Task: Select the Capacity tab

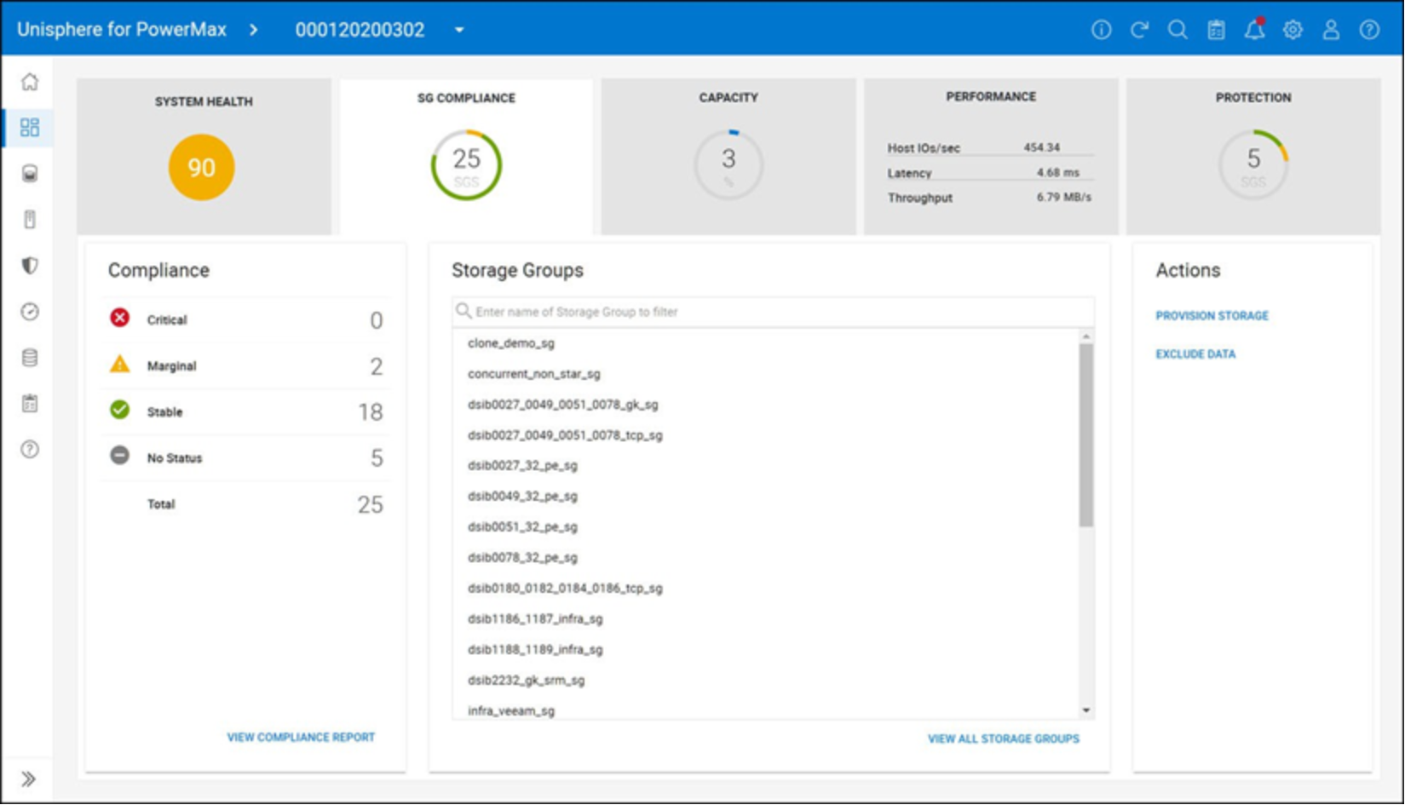Action: click(x=728, y=157)
